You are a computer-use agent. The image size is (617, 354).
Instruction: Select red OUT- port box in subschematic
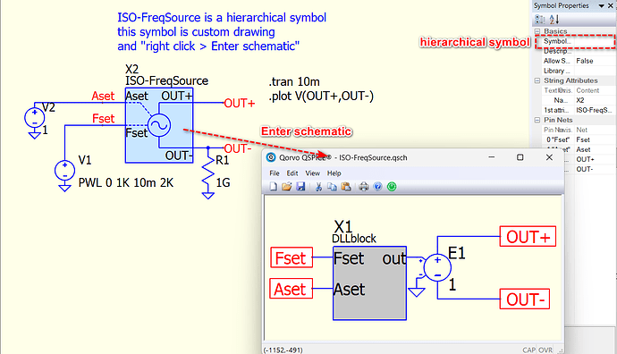pyautogui.click(x=525, y=299)
